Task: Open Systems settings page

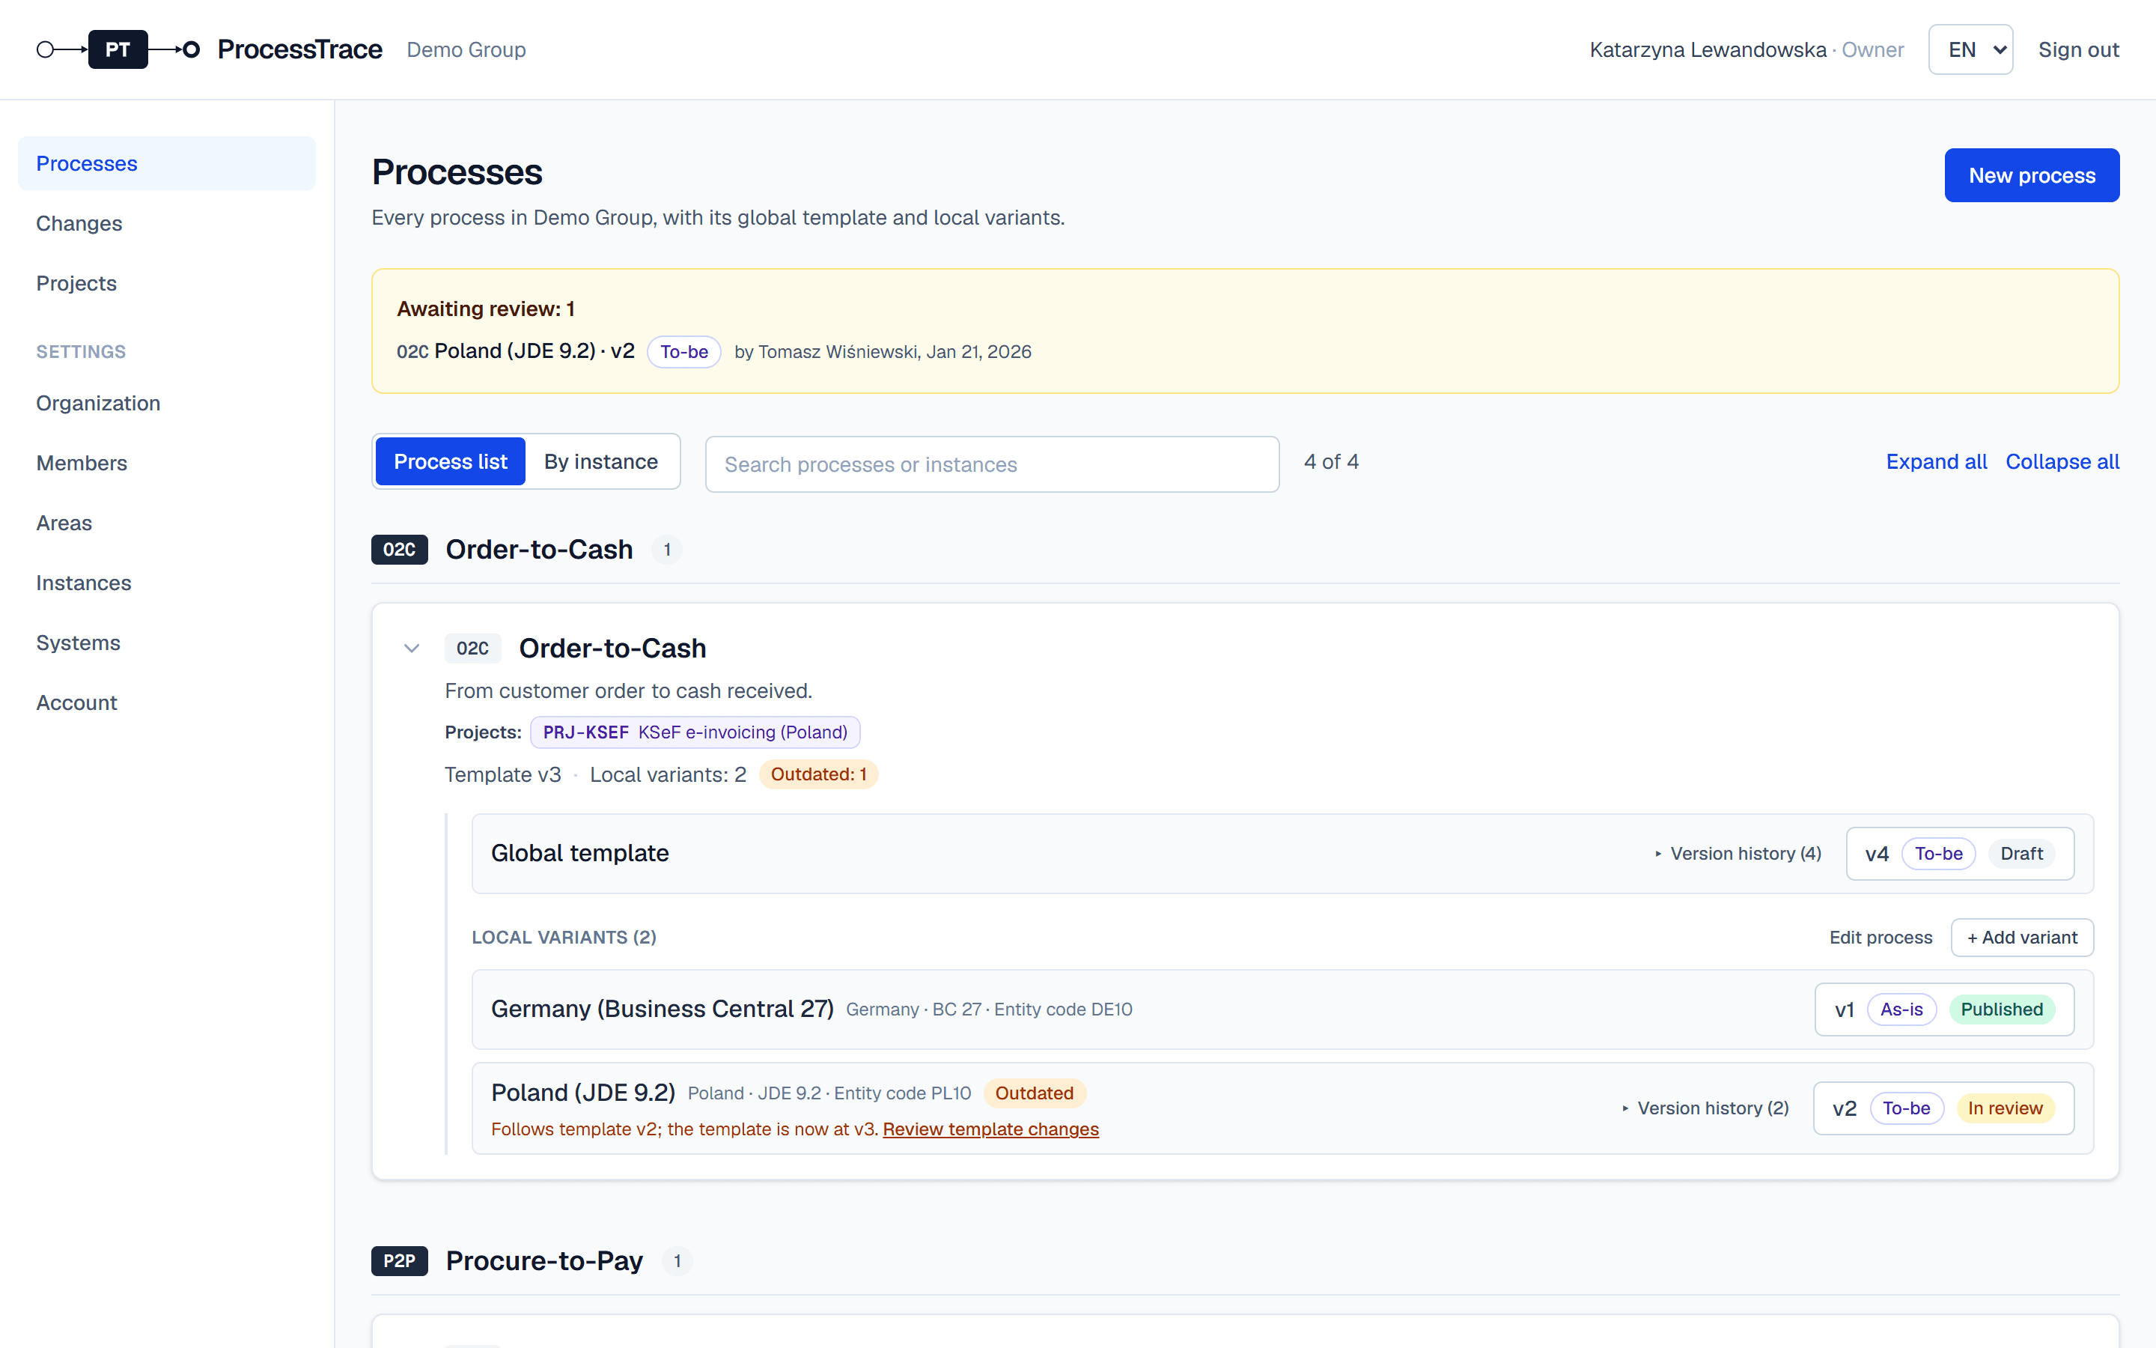Action: pyautogui.click(x=167, y=642)
